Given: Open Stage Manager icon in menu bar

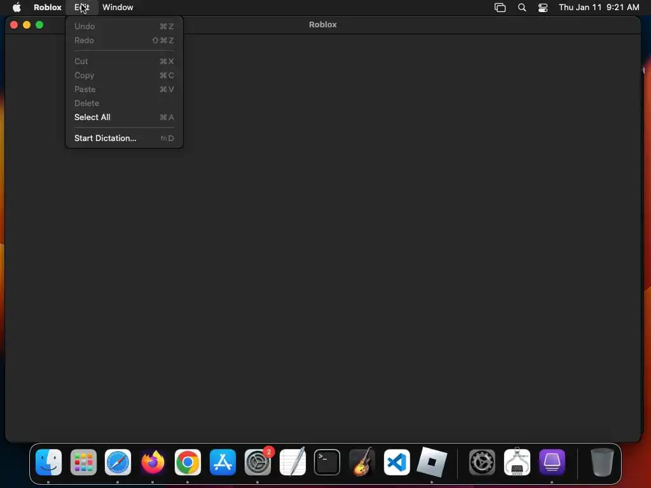Looking at the screenshot, I should point(500,7).
